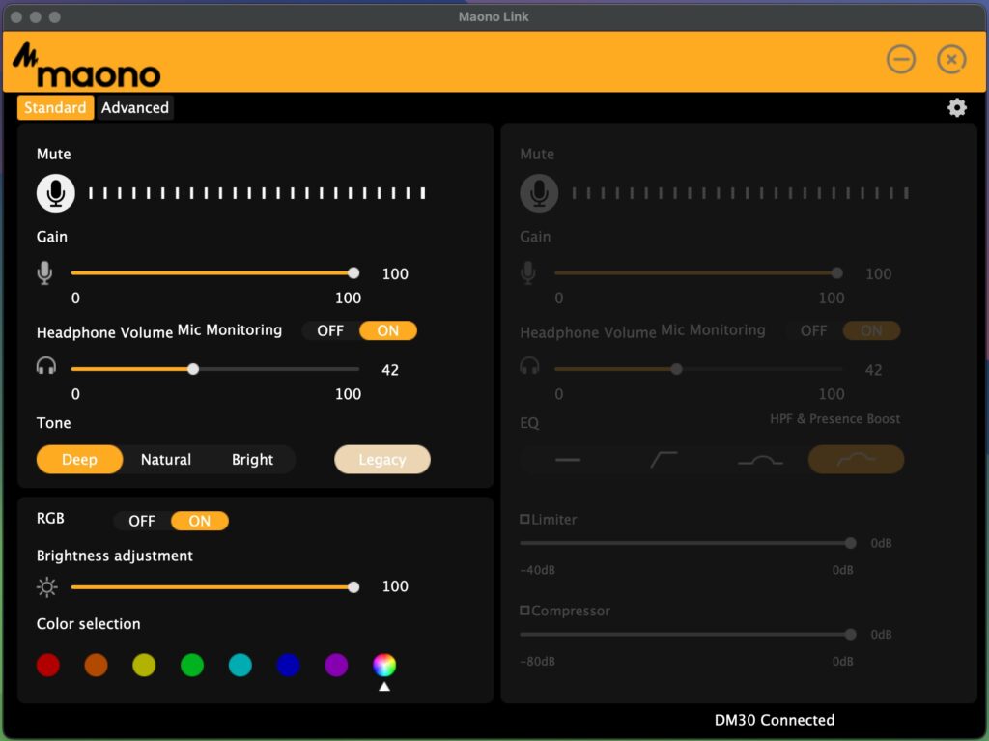Select the HPF & Presence Boost EQ icon

click(856, 460)
